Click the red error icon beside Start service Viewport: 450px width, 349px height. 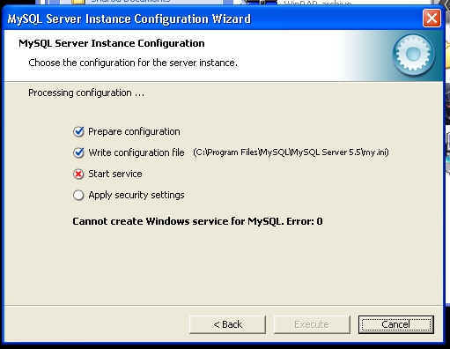point(78,174)
